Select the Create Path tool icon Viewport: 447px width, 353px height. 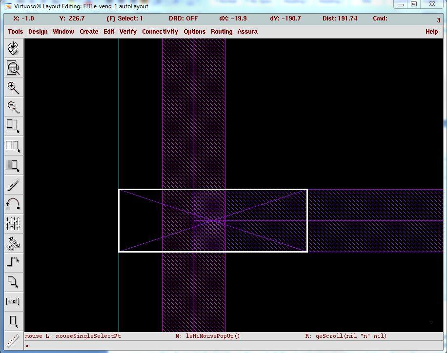coord(13,262)
